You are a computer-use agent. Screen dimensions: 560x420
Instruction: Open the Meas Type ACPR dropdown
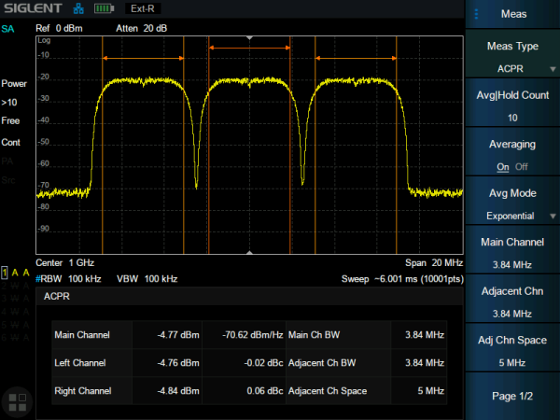[x=512, y=57]
